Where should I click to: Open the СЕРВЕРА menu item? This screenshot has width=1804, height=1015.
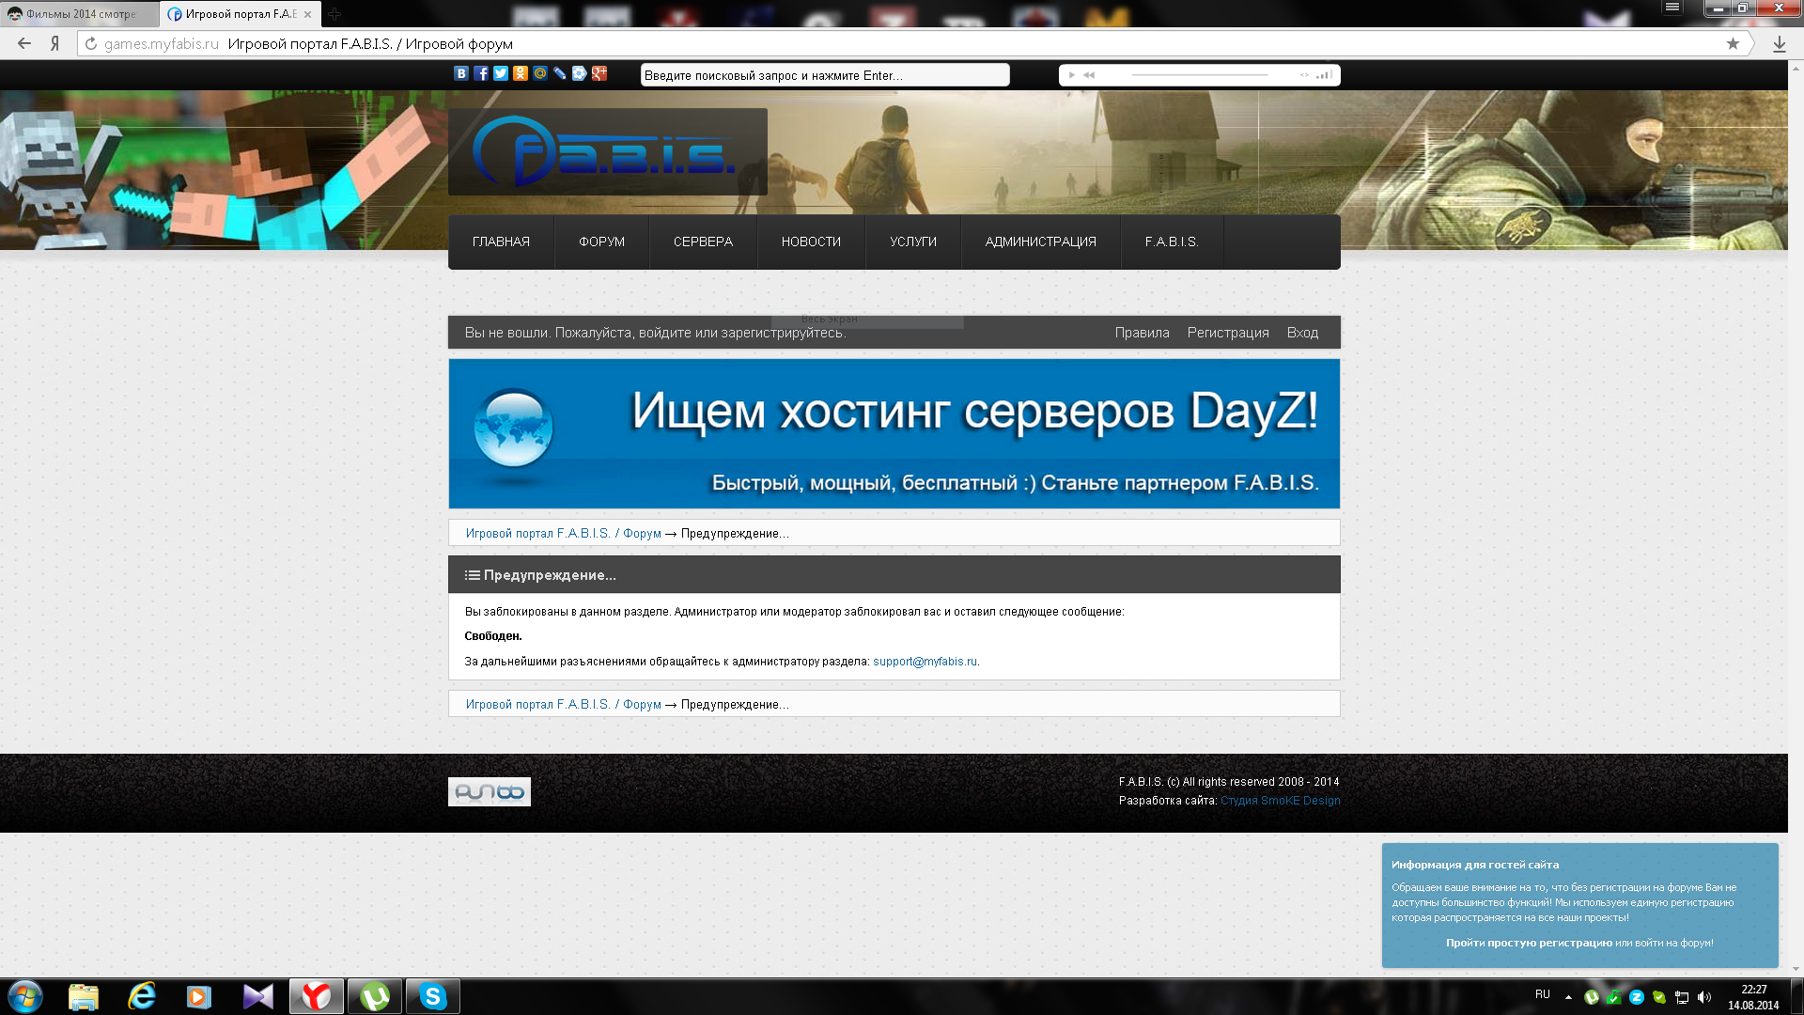[703, 242]
